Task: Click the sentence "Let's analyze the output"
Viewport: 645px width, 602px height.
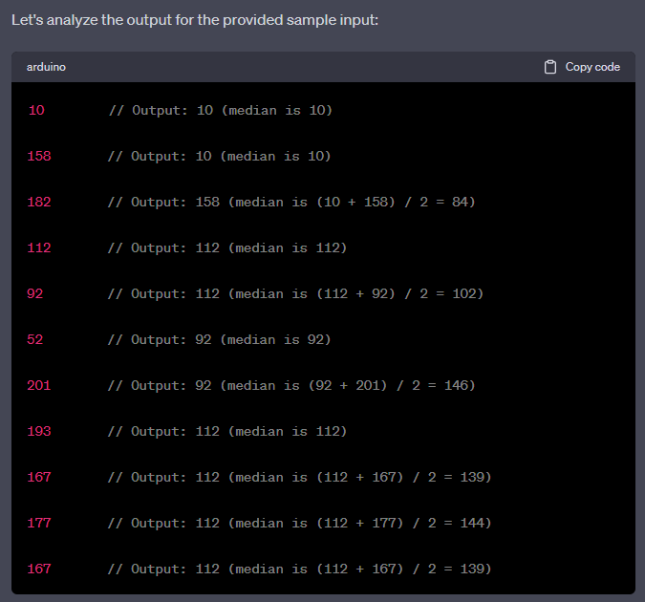Action: (195, 19)
